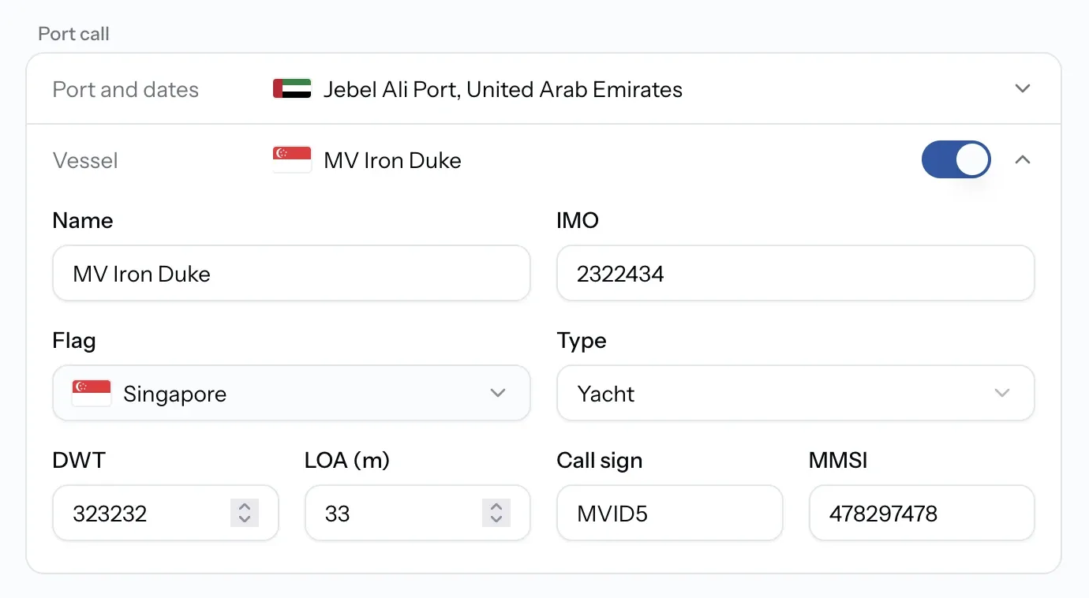Click the Call sign field with MVID5
Screen dimensions: 1089x598
pos(670,513)
